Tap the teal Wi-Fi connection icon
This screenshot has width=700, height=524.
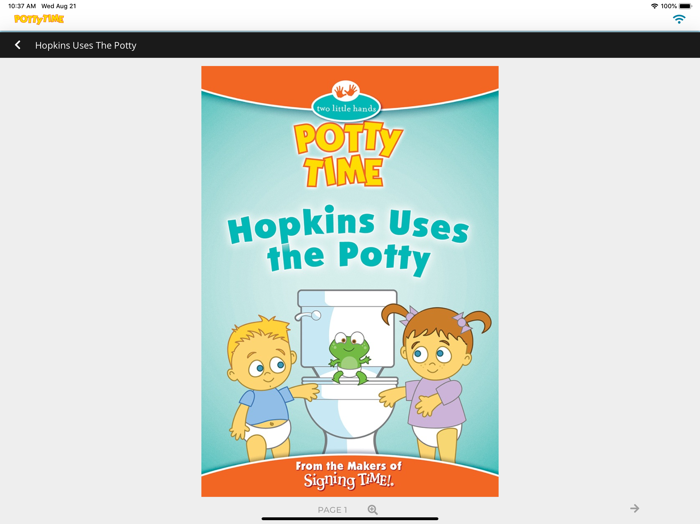679,19
